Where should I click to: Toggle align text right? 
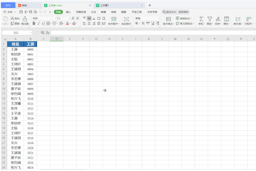pos(94,24)
